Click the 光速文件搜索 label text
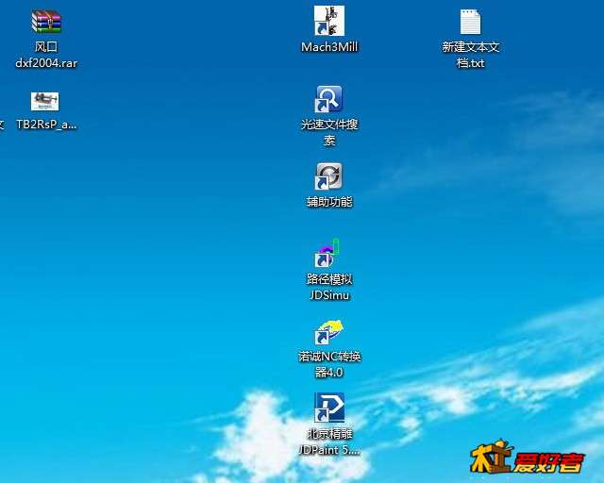Image resolution: width=604 pixels, height=483 pixels. click(329, 132)
